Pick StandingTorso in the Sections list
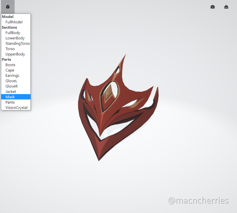The image size is (237, 213). tap(18, 43)
